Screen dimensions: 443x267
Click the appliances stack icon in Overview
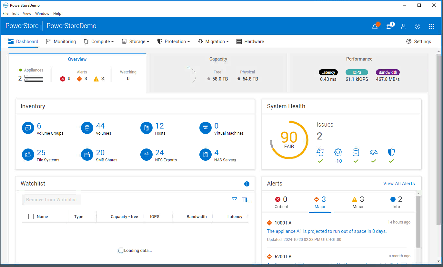pyautogui.click(x=34, y=78)
